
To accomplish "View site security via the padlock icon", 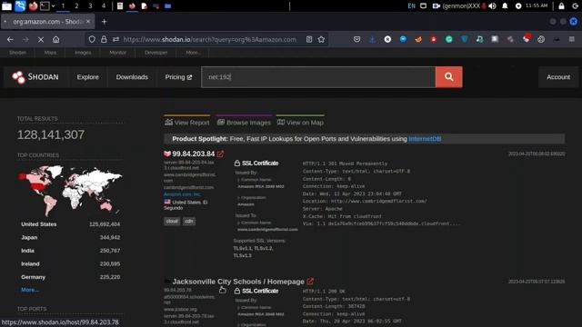I will coord(104,39).
